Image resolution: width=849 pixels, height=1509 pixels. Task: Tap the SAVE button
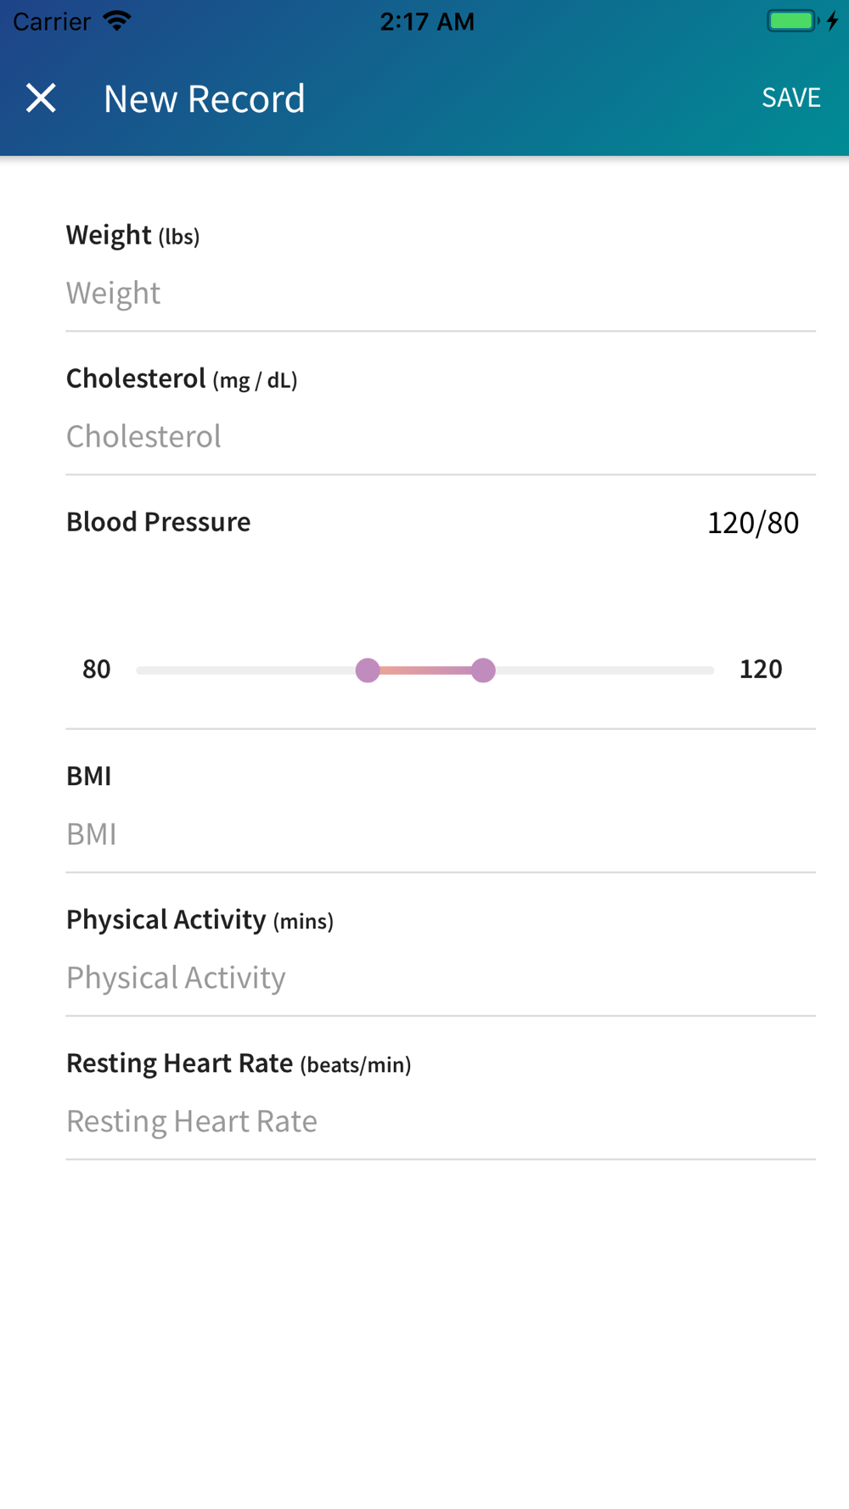[790, 98]
